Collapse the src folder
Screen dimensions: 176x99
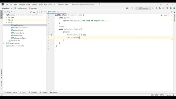6,23
